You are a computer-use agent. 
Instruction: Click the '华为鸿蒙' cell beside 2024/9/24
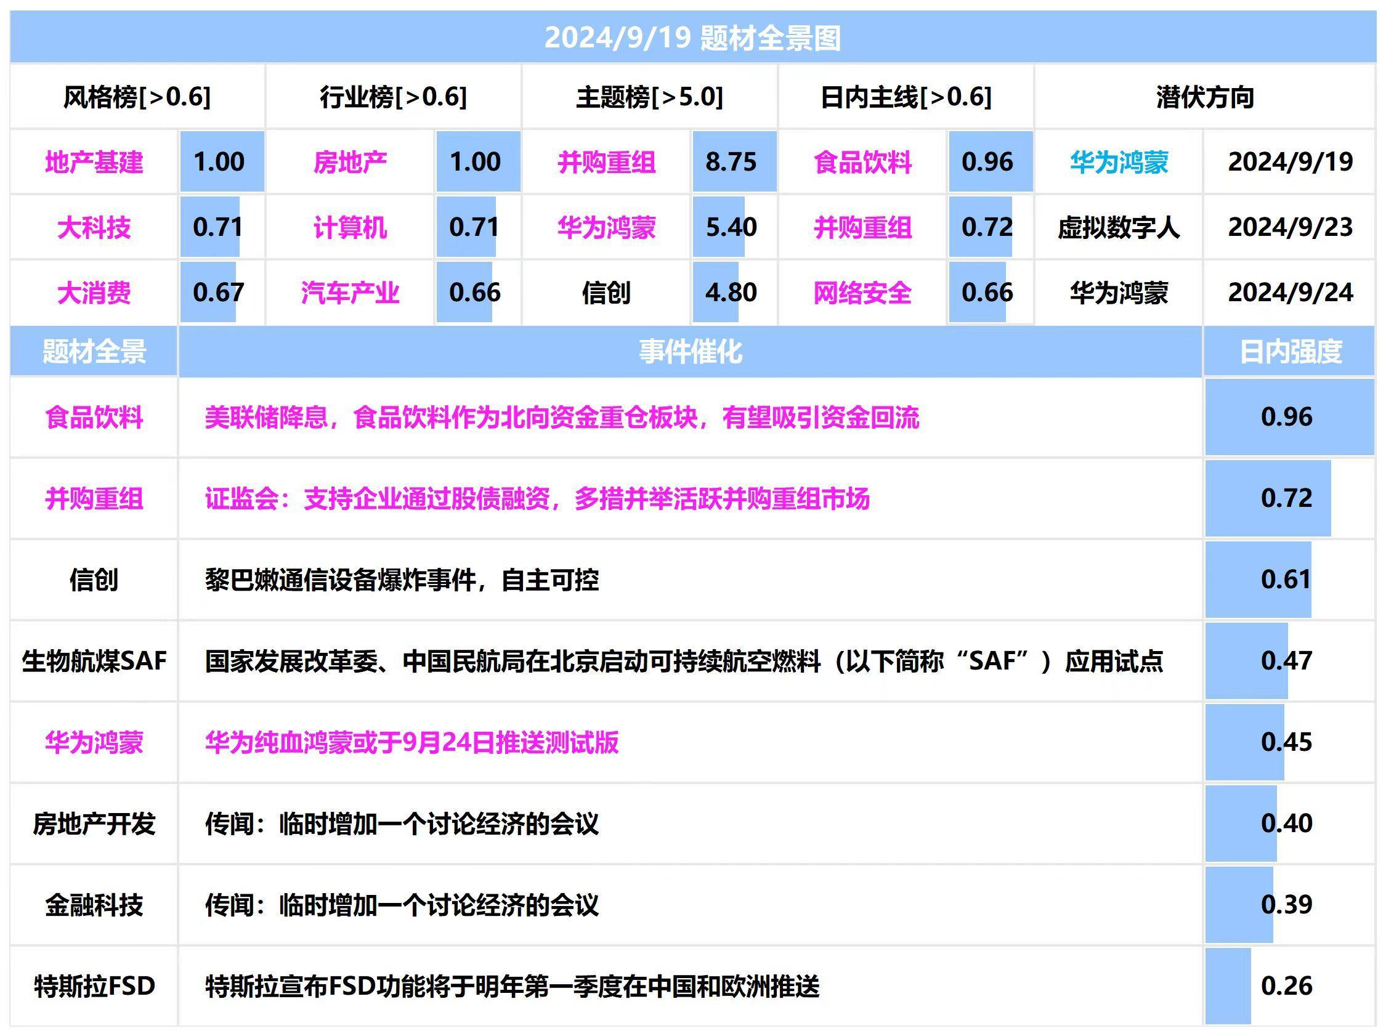click(x=1119, y=293)
